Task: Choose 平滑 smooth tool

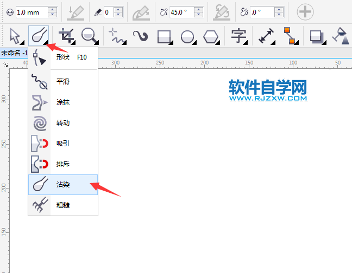Action: coord(63,81)
